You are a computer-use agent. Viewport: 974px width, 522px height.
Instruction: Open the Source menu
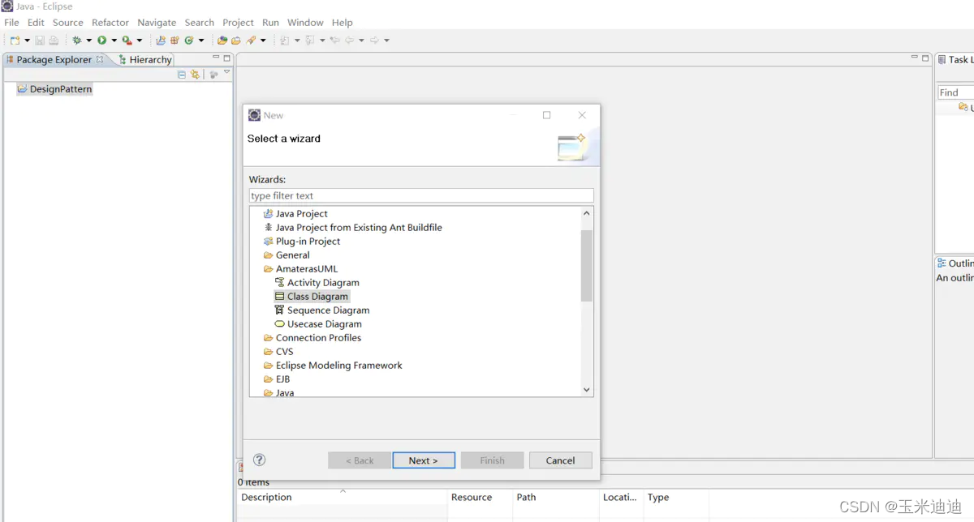tap(68, 23)
